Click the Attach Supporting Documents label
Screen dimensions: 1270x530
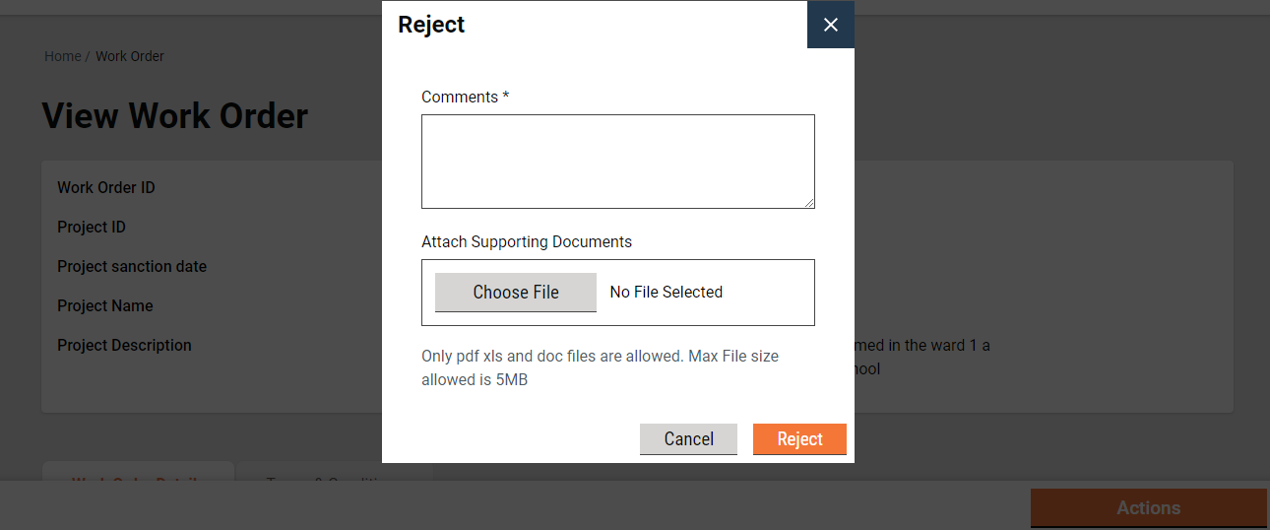527,241
